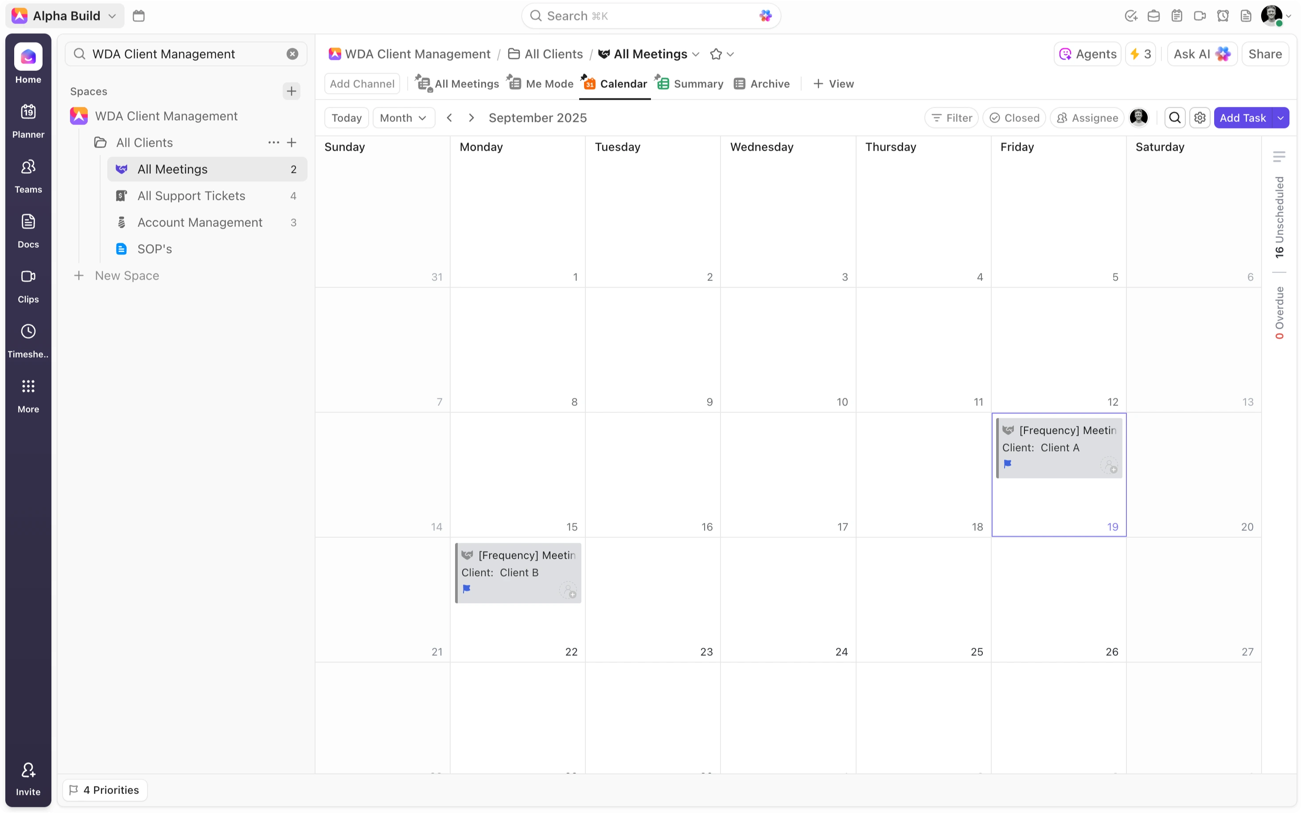Add a new Space with plus
Viewport: 1301px width, 813px height.
292,91
